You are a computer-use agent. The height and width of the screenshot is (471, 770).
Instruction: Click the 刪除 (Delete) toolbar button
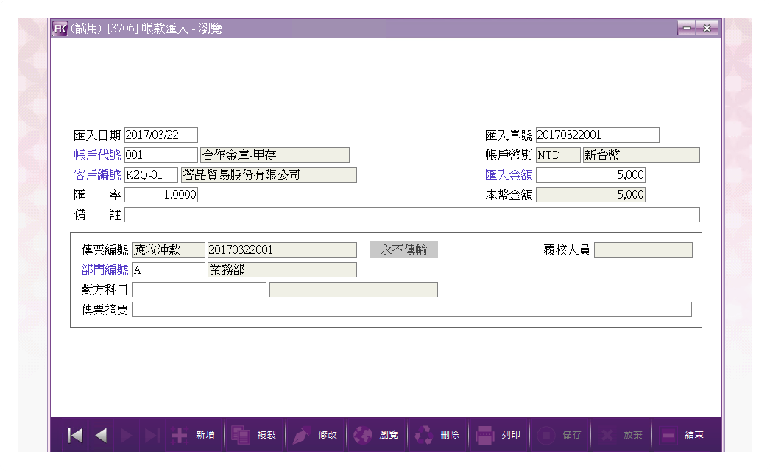[437, 435]
